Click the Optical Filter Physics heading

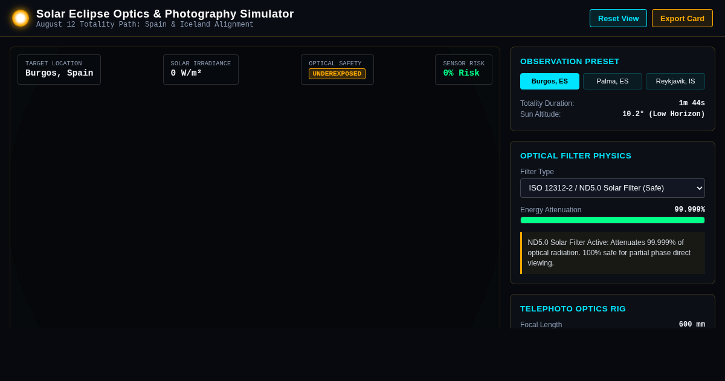576,156
